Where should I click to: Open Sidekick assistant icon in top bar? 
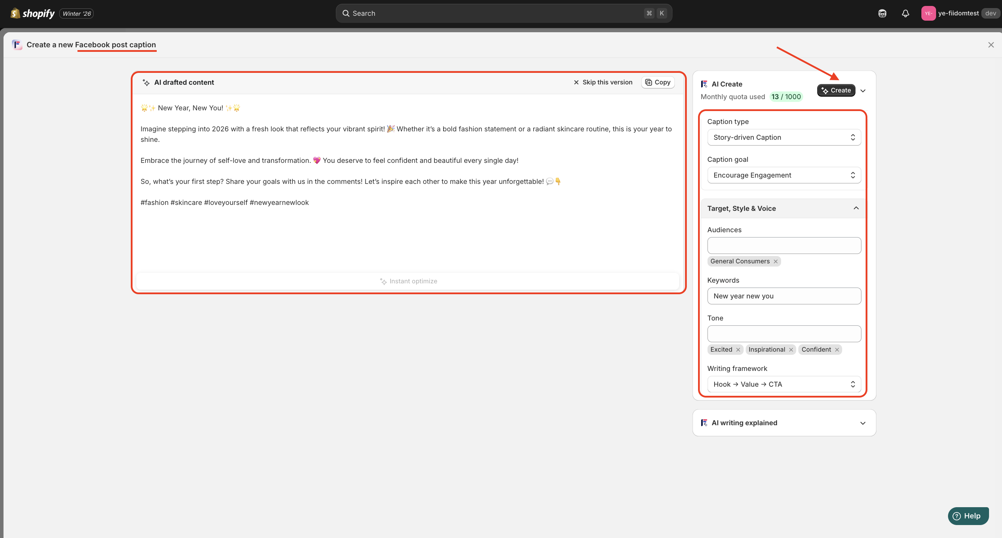[882, 13]
